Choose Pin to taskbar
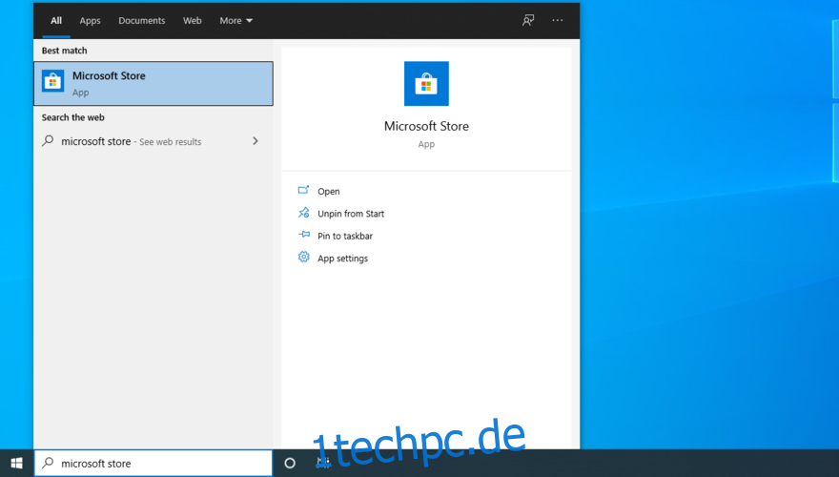839x477 pixels. (345, 236)
